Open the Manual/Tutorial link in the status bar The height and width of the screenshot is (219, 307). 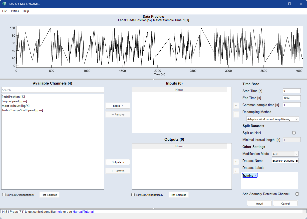[x=83, y=212]
